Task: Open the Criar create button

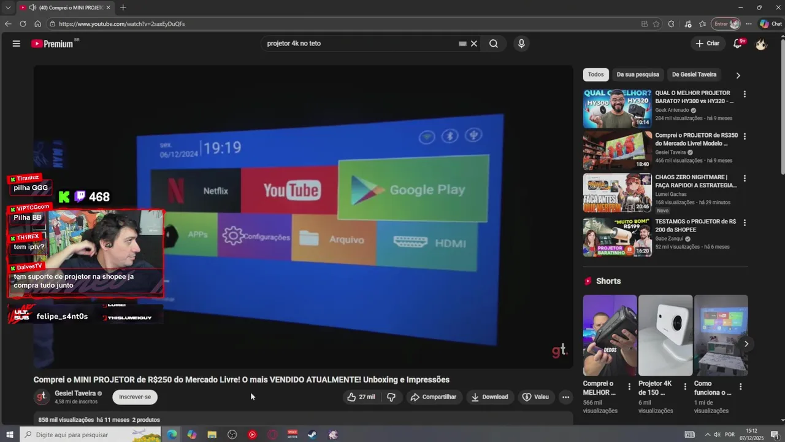Action: click(707, 44)
